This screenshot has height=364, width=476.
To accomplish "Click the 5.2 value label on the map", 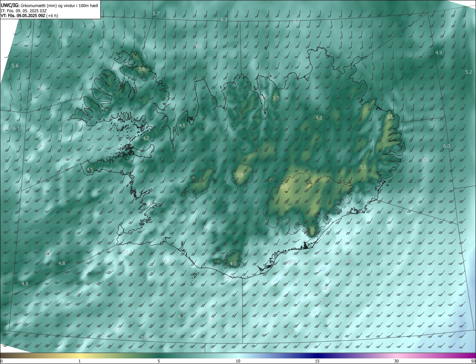I will 469,72.
